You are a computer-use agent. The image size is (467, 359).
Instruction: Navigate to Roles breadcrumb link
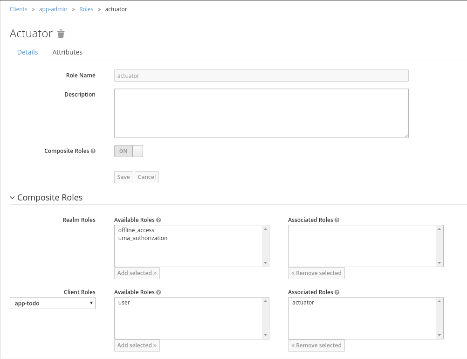coord(86,9)
